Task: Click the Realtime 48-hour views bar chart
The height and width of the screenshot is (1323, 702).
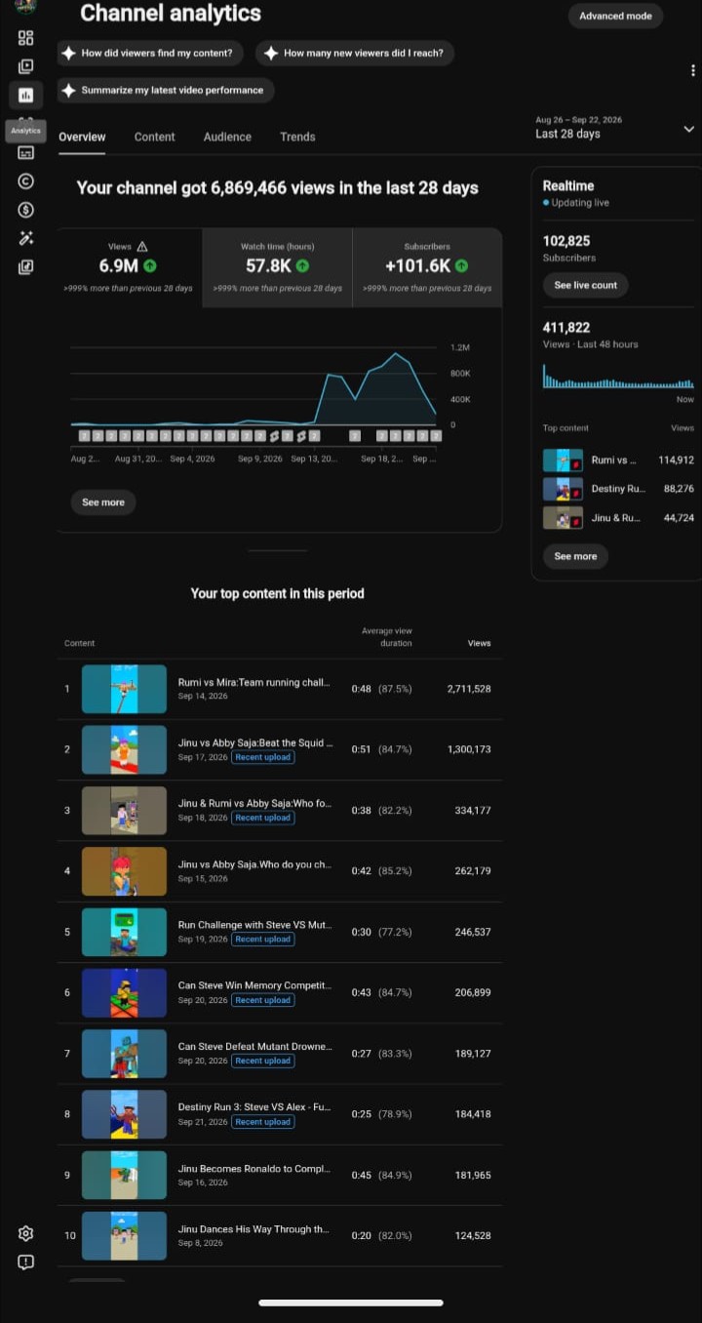Action: (618, 377)
